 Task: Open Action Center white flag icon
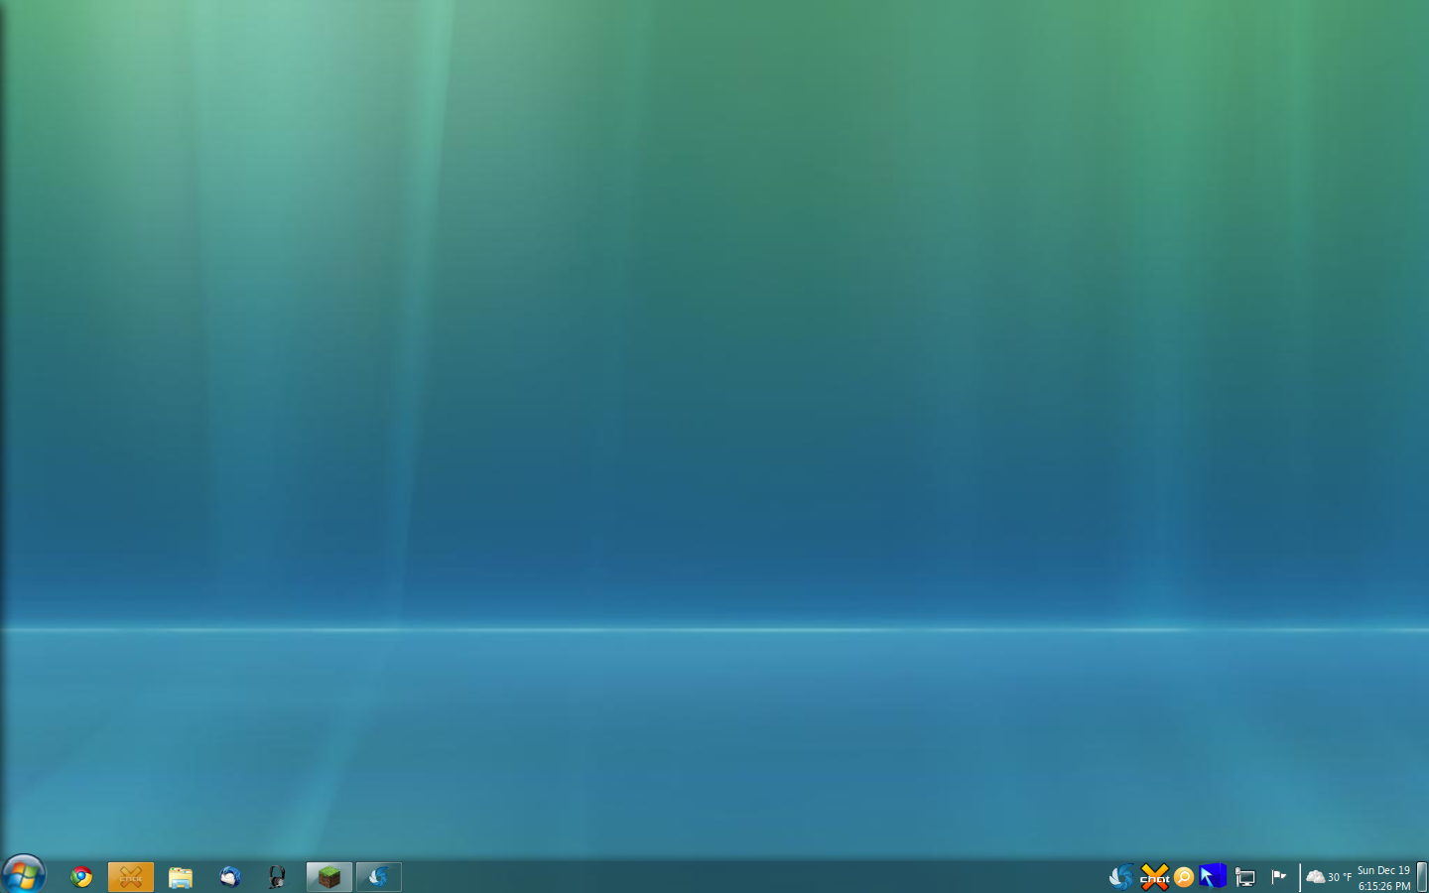point(1279,876)
